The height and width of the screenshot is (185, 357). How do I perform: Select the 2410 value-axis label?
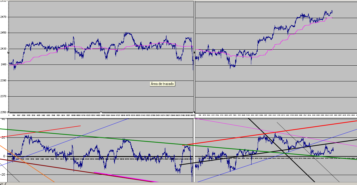(x=3, y=64)
